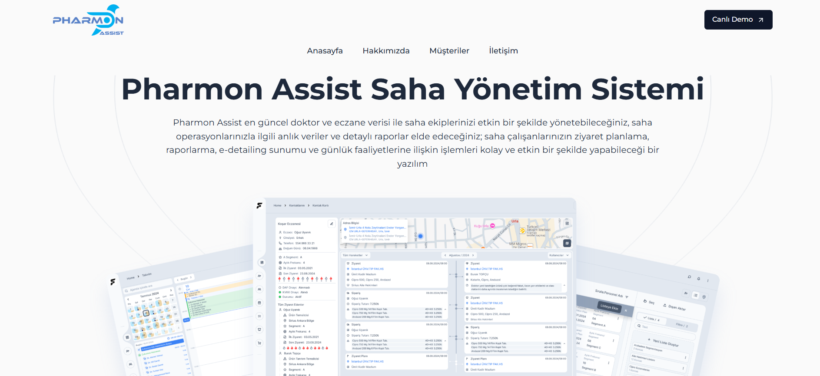
Task: Select day 10 in Temmuz 2024 calendar
Action: coord(146,313)
